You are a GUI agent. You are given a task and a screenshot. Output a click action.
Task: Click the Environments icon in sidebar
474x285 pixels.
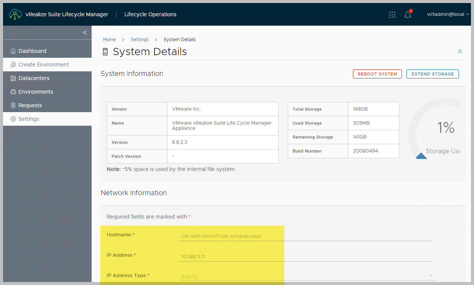(x=13, y=92)
